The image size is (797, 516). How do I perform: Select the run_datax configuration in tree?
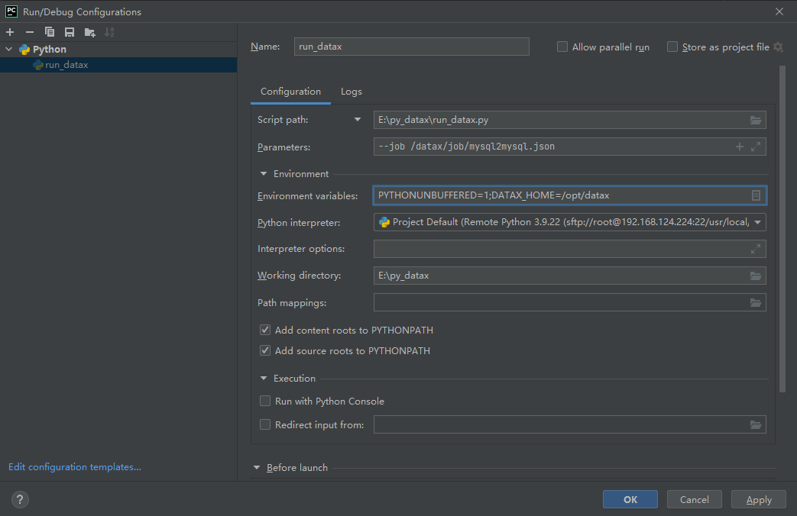click(66, 65)
